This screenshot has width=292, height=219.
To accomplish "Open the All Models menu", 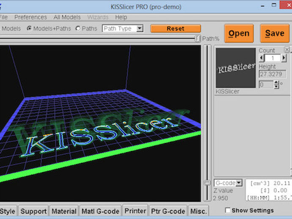I will point(67,17).
